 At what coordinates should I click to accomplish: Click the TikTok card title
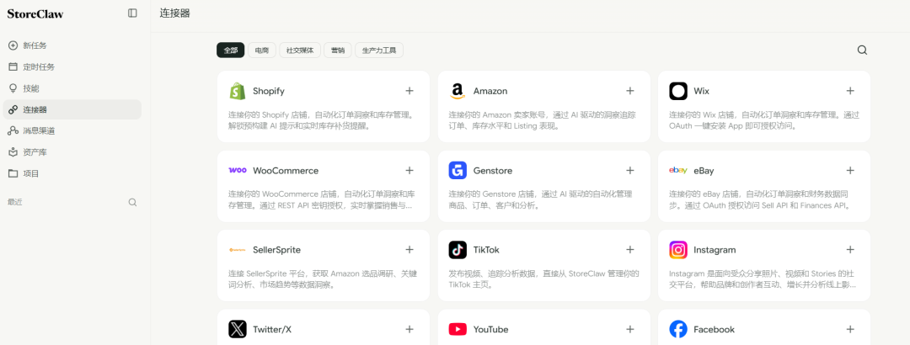486,250
